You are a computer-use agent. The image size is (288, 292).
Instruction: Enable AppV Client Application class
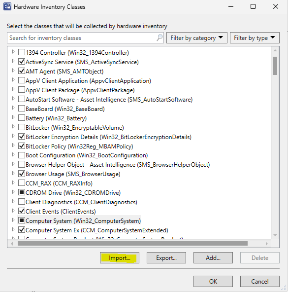22,80
